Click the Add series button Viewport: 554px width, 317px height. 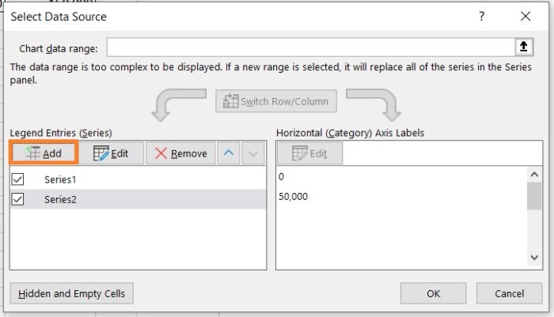pyautogui.click(x=44, y=153)
